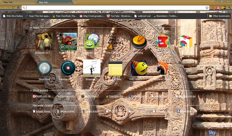Screen dimensions: 232x136
Task: Open the wrench settings menu
Action: [x=229, y=8]
